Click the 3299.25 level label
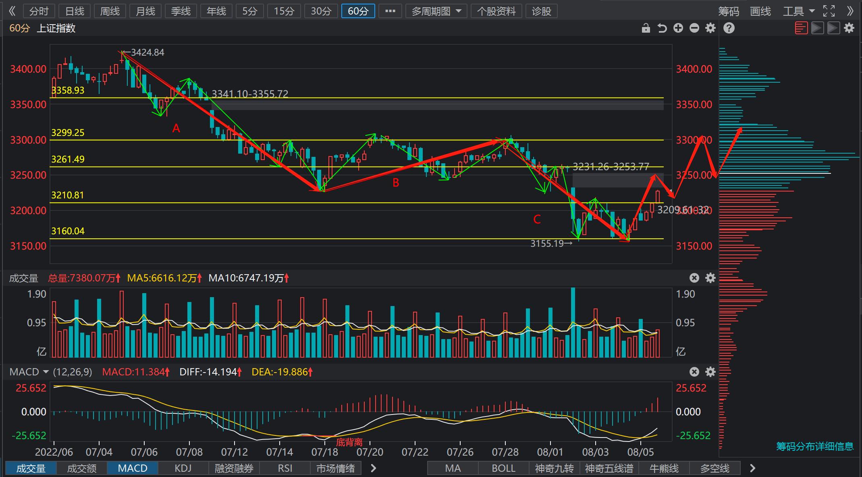The height and width of the screenshot is (477, 862). pyautogui.click(x=68, y=133)
